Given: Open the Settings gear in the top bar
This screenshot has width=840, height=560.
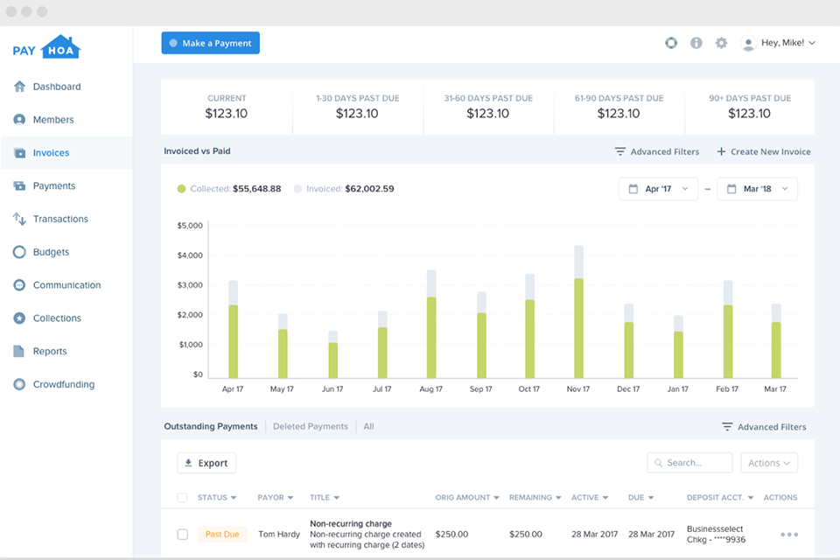Looking at the screenshot, I should point(721,42).
